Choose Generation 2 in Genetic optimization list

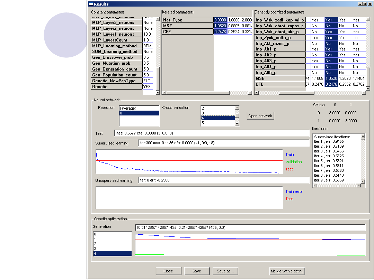click(x=112, y=244)
